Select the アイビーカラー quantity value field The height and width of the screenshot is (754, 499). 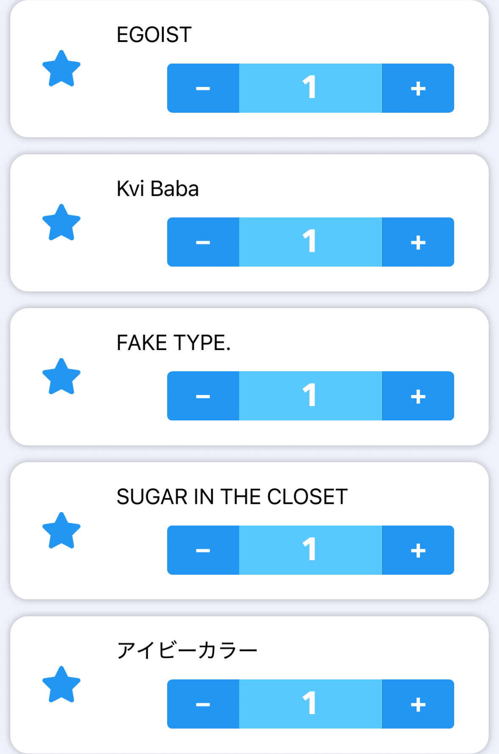point(310,704)
